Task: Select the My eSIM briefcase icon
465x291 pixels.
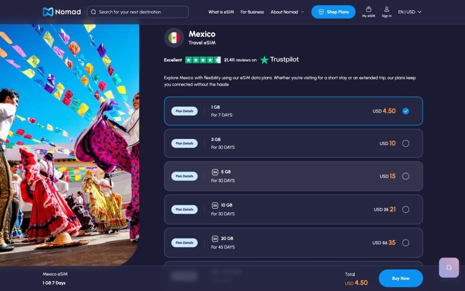Action: click(368, 10)
